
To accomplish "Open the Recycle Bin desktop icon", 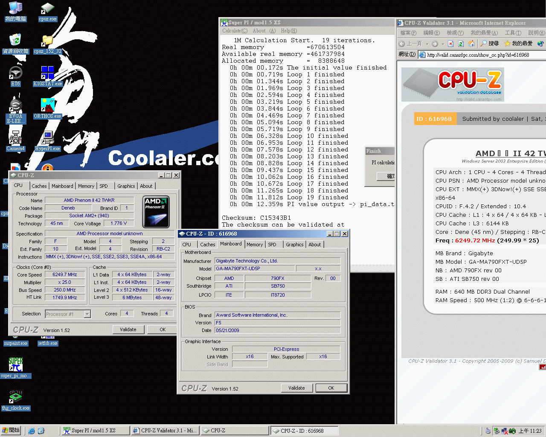I will [15, 44].
